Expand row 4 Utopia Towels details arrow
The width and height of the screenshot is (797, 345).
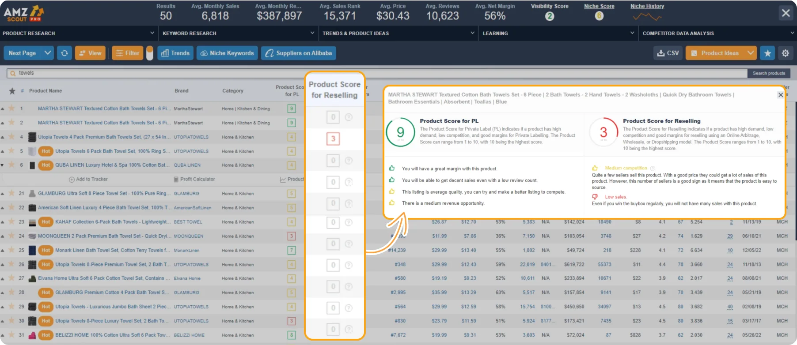pyautogui.click(x=3, y=137)
